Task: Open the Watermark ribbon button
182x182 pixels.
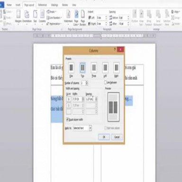Action: [x=68, y=17]
